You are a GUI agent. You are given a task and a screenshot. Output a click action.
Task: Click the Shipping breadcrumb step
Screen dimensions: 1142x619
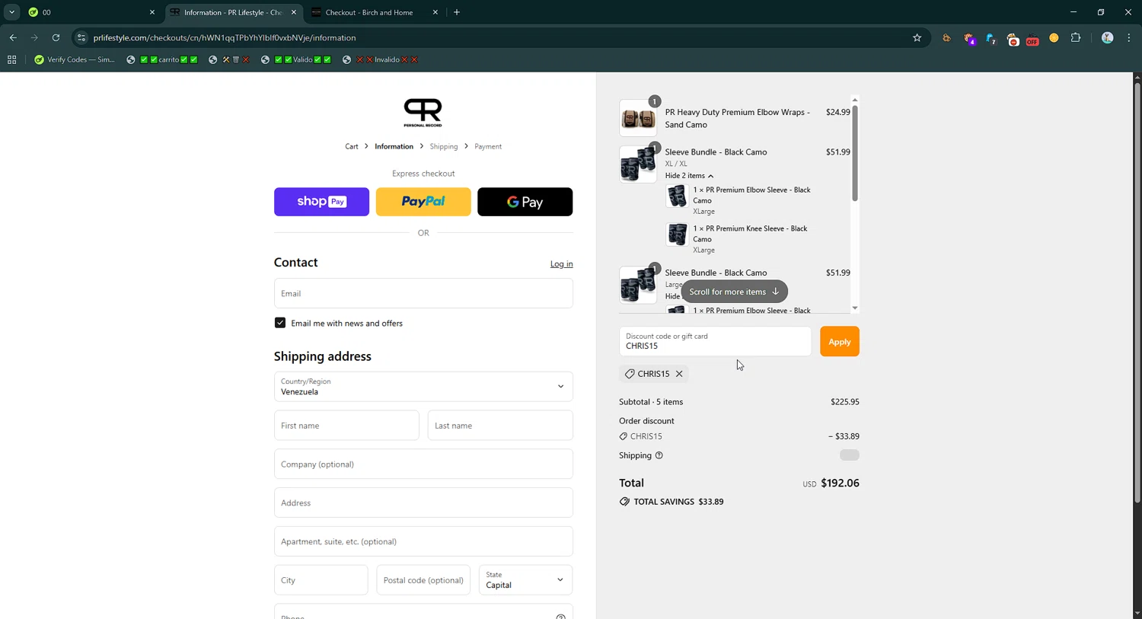pos(444,146)
